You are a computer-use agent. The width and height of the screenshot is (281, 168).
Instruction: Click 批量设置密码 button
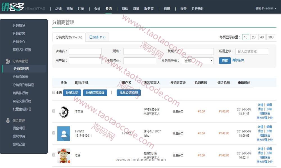coord(129,93)
